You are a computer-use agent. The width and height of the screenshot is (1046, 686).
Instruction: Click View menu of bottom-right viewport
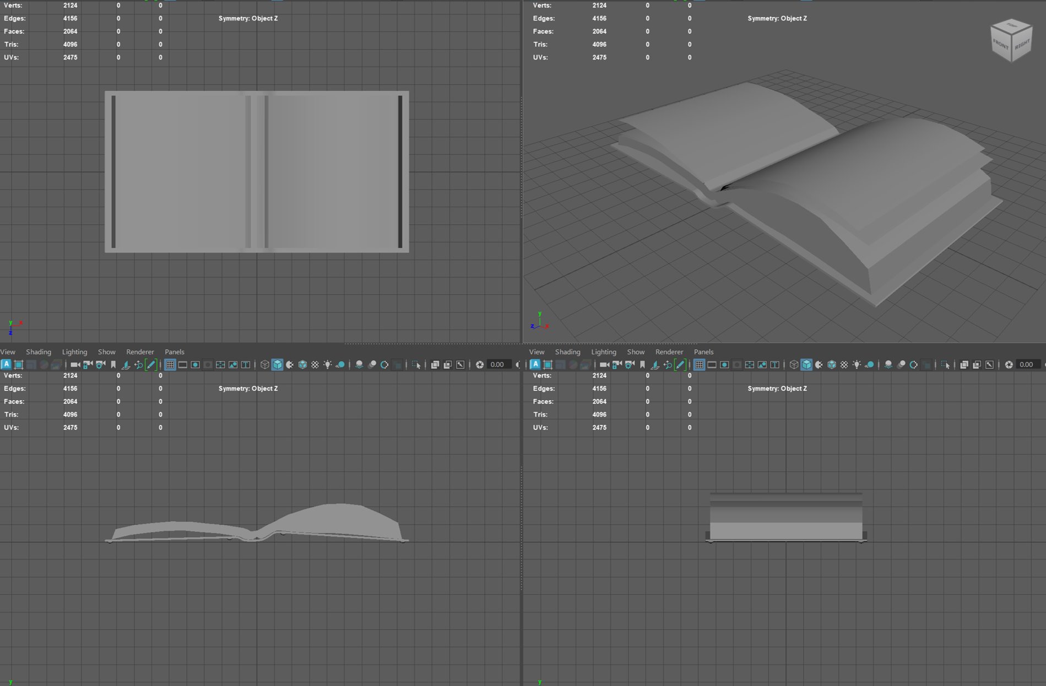click(536, 352)
